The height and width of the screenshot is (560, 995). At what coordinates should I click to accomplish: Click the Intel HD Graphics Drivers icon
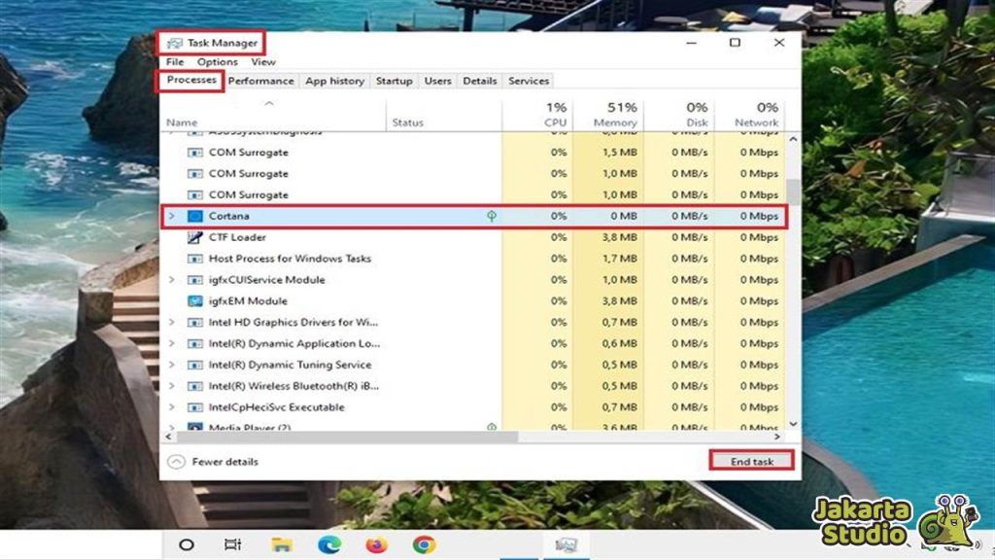coord(195,323)
